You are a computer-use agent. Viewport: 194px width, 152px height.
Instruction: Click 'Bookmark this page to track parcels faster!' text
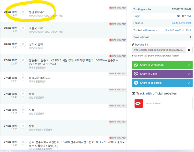click(155, 56)
